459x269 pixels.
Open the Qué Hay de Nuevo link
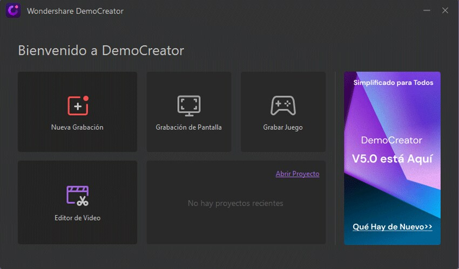[x=392, y=227]
